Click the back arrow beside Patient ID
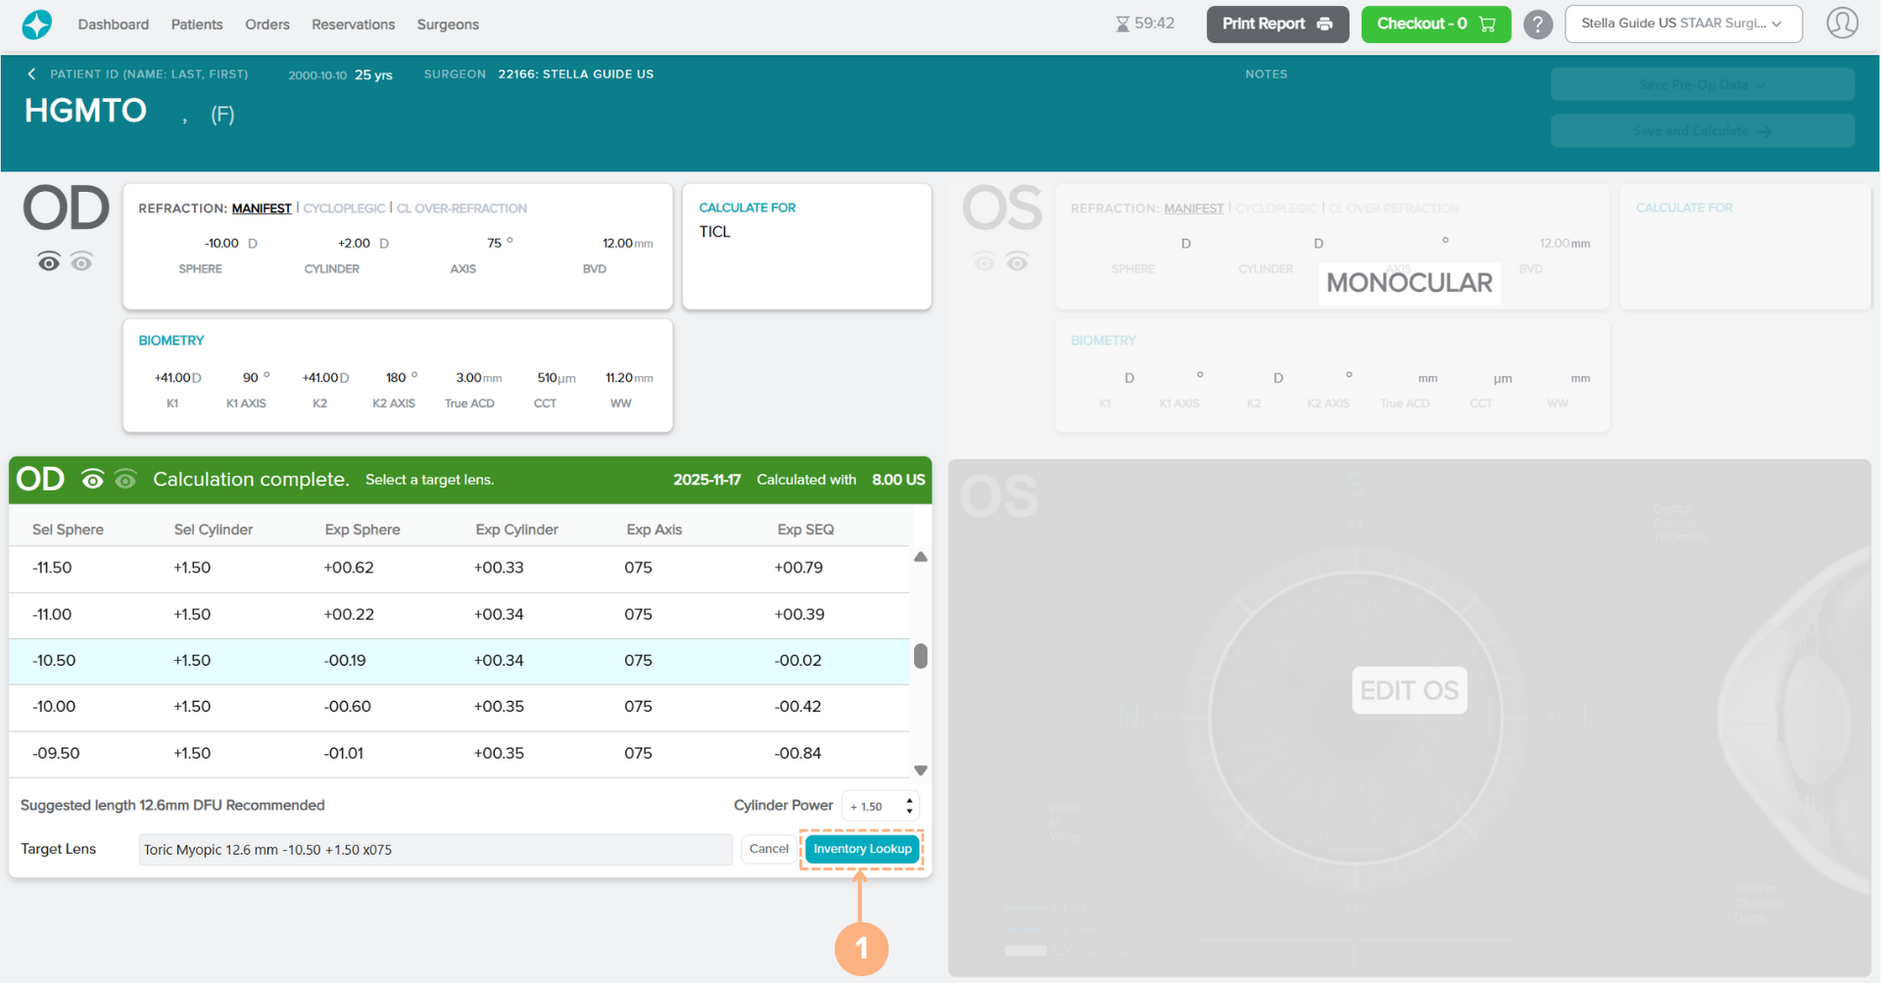Image resolution: width=1881 pixels, height=983 pixels. pyautogui.click(x=31, y=74)
